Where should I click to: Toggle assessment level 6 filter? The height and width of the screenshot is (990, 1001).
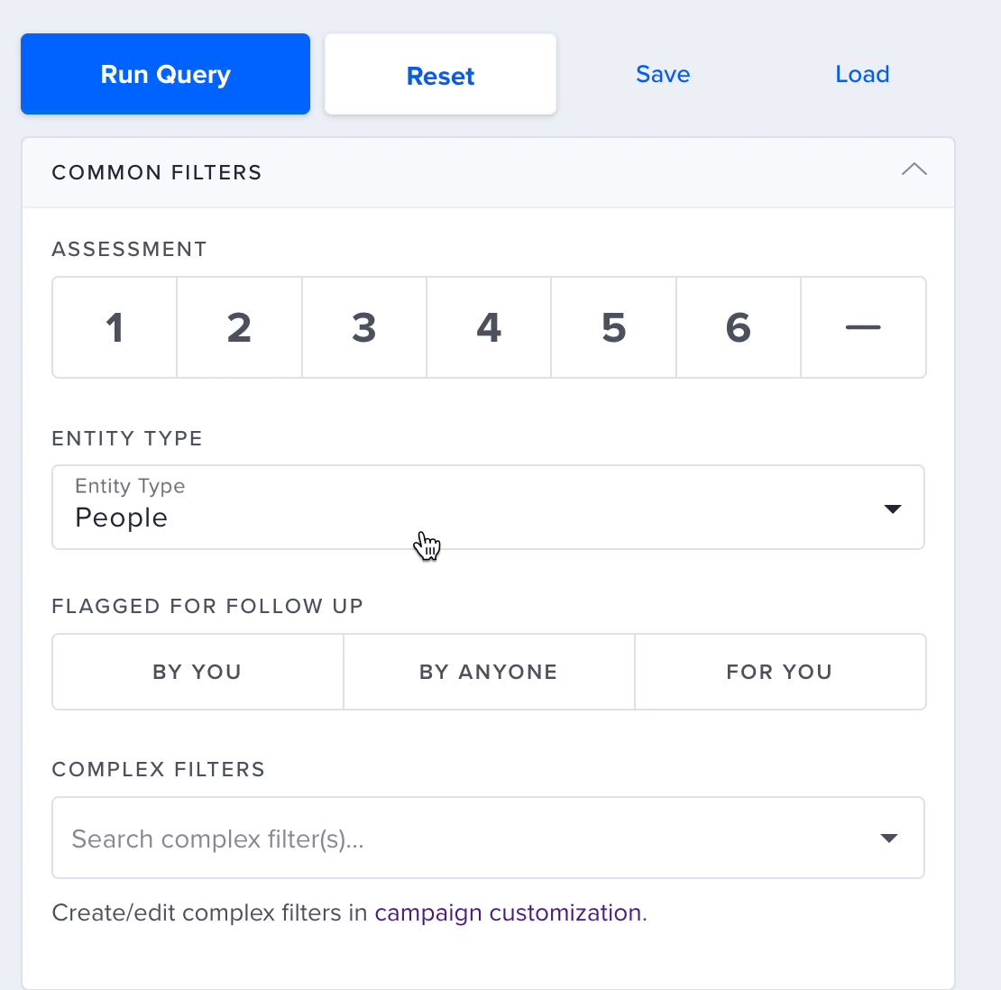click(x=739, y=327)
